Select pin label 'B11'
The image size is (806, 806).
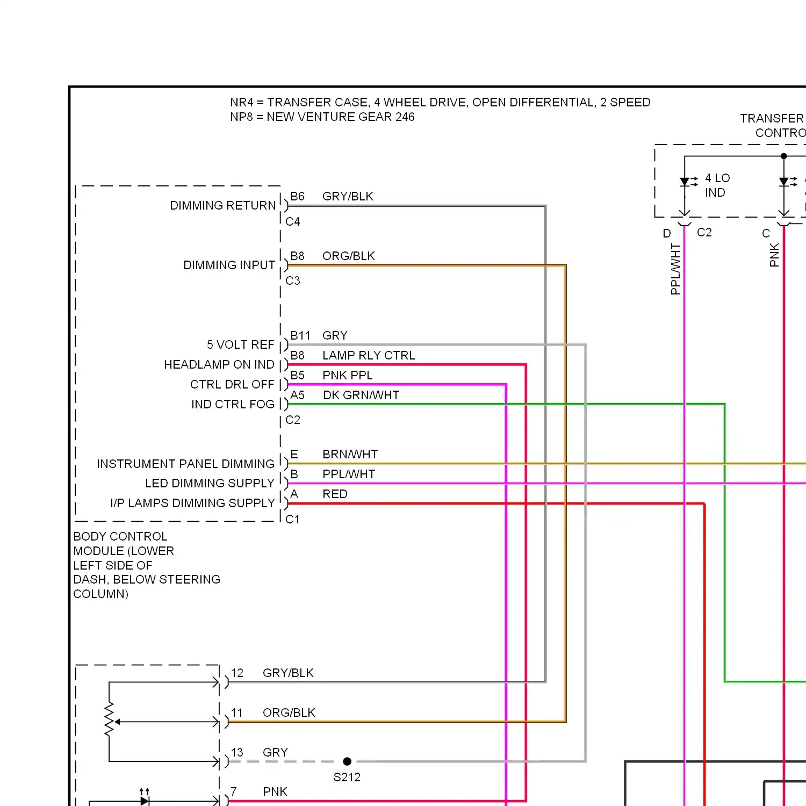tap(300, 335)
